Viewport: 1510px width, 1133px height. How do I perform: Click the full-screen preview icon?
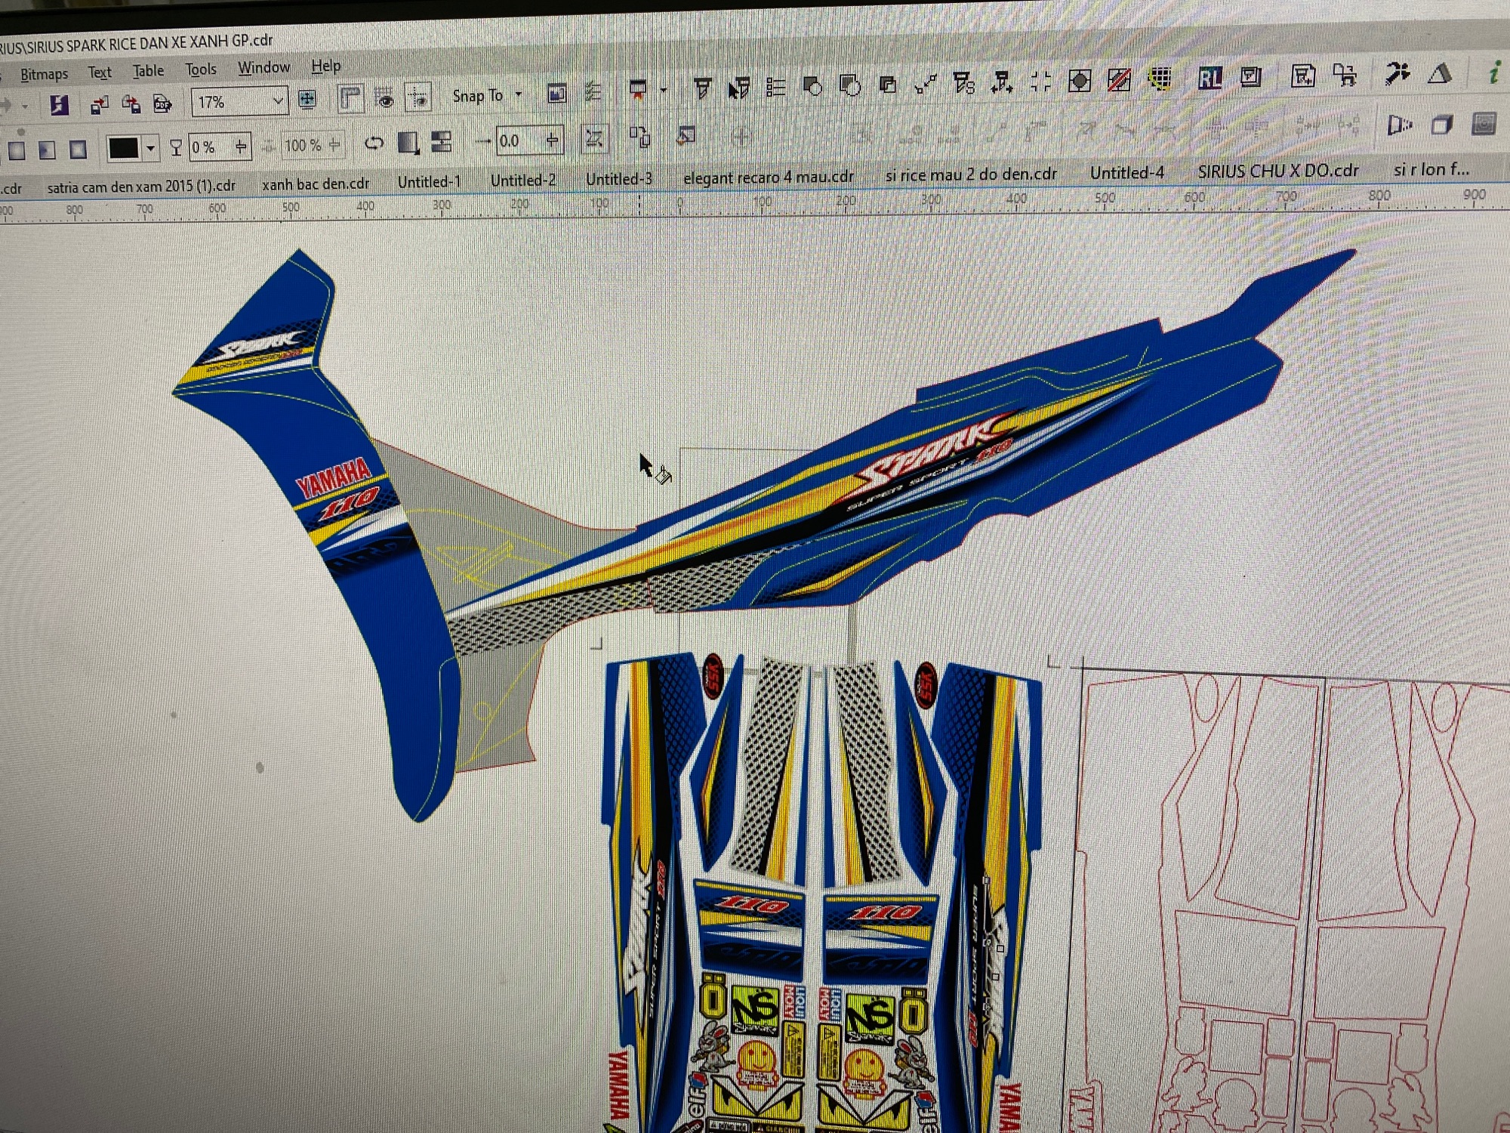(307, 99)
